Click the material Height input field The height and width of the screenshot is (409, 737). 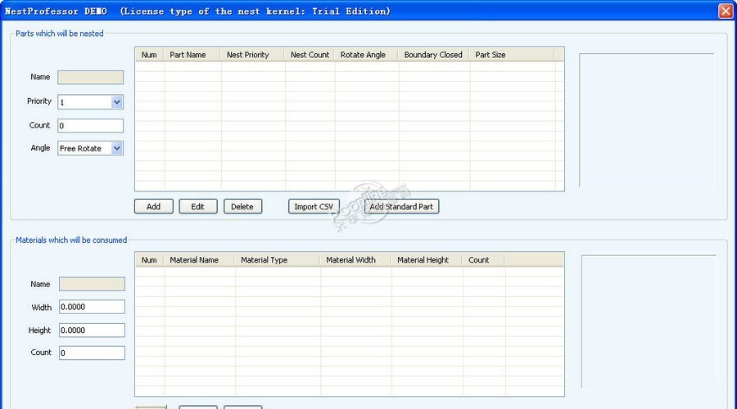click(92, 330)
